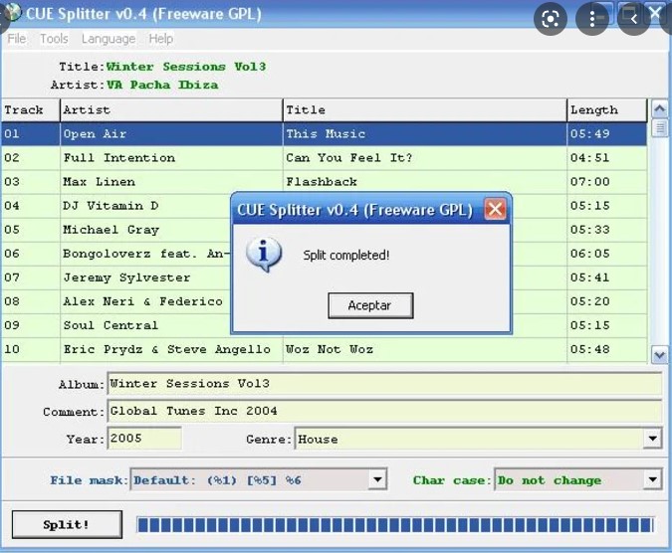Image resolution: width=672 pixels, height=553 pixels.
Task: Click the length 04:51 cell
Action: pyautogui.click(x=607, y=158)
